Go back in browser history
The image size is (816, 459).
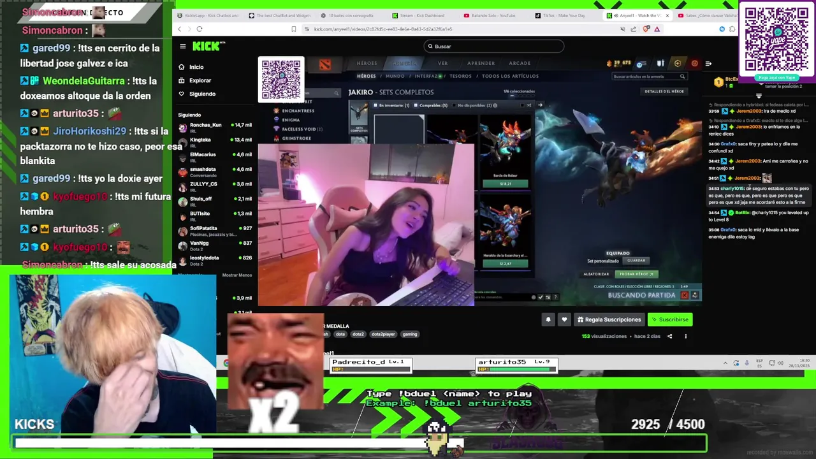point(180,29)
